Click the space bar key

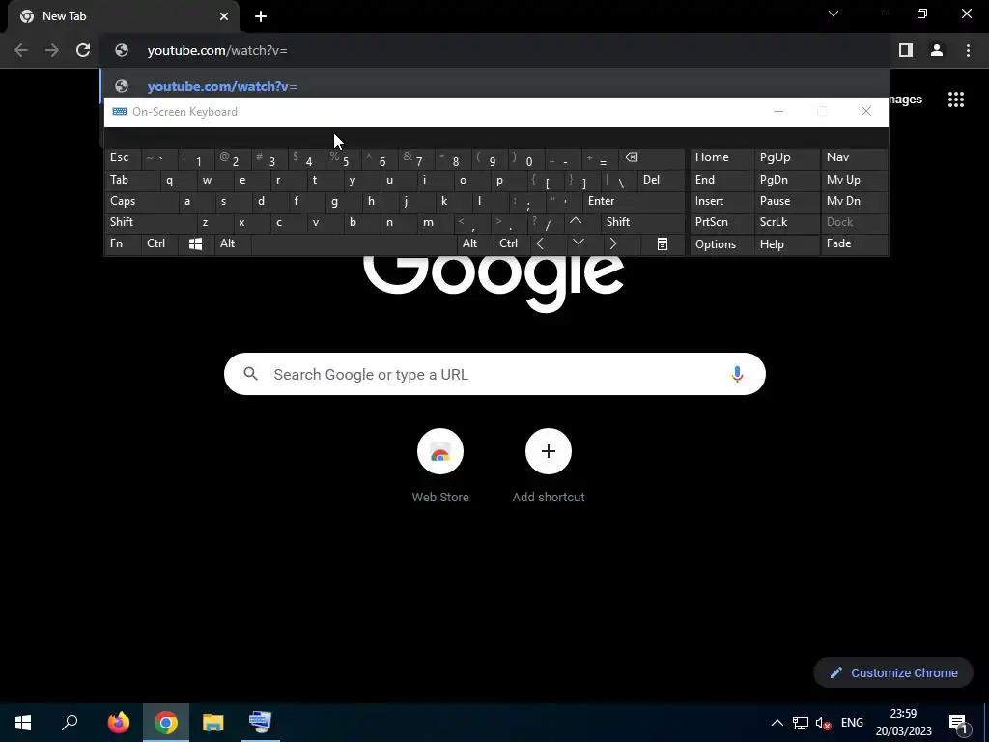pos(353,244)
